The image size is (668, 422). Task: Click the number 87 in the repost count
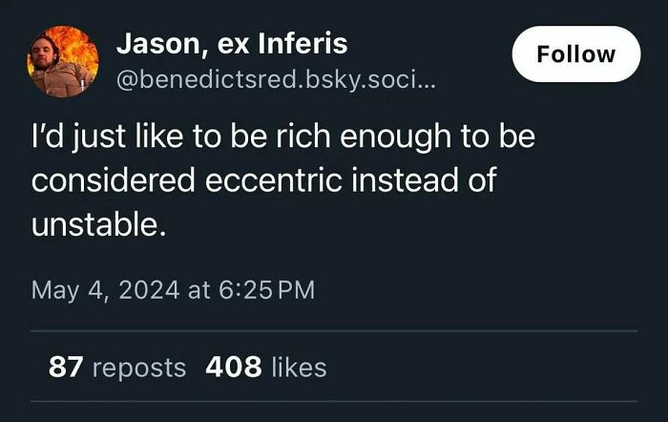tap(64, 367)
